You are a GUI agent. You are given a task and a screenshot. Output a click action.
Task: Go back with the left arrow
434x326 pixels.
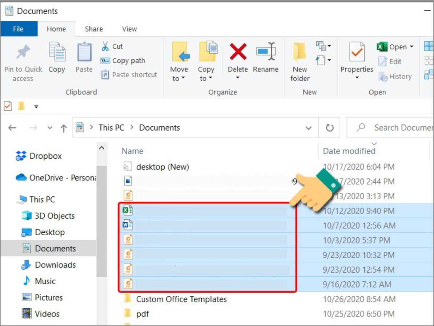tap(12, 128)
